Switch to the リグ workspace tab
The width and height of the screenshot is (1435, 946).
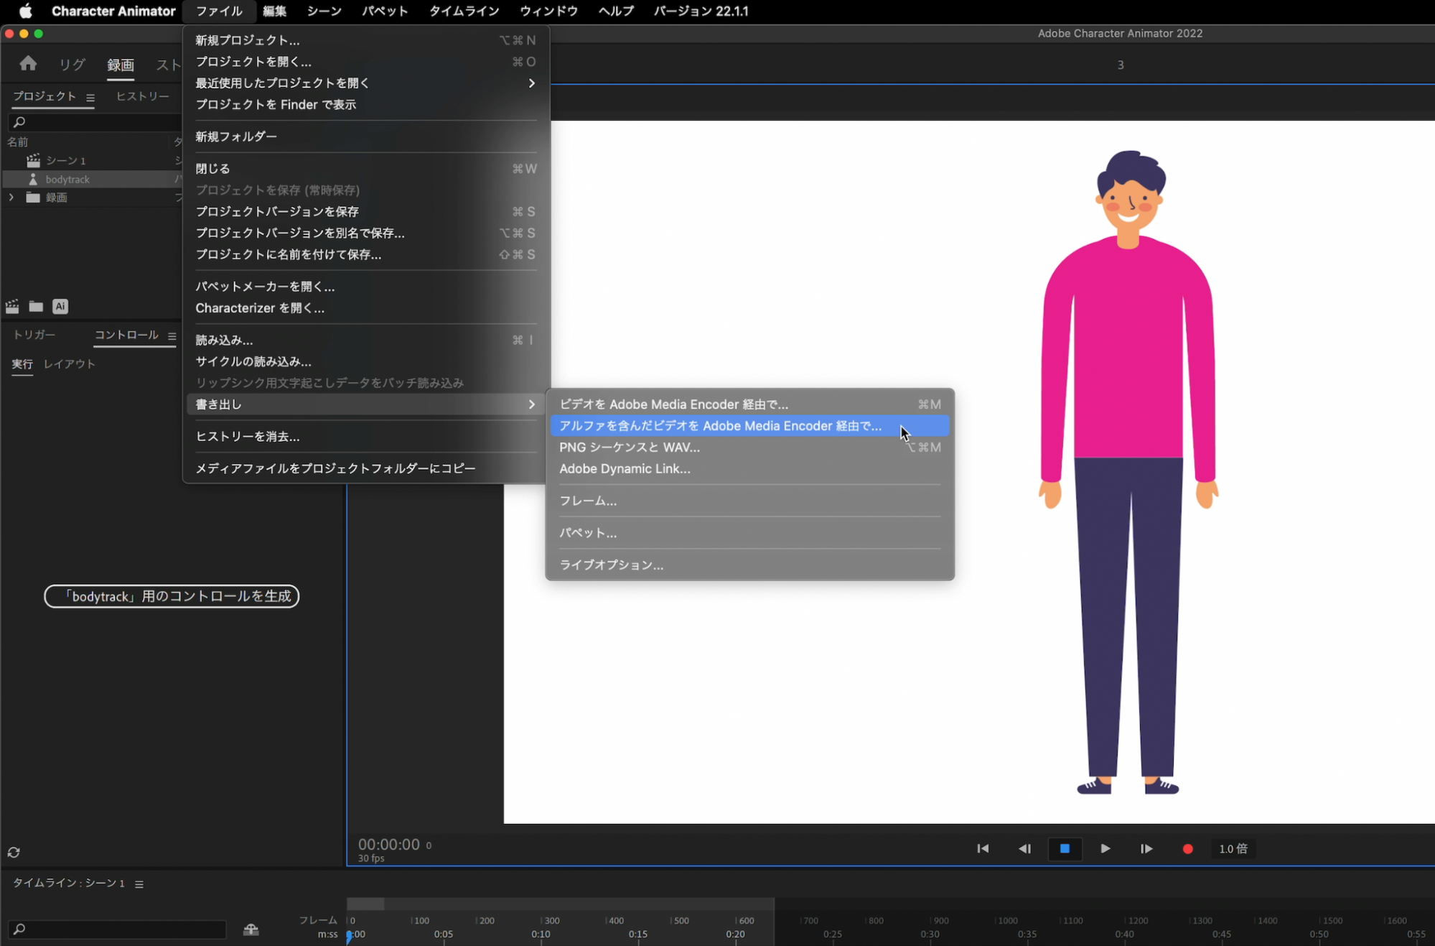pyautogui.click(x=72, y=65)
